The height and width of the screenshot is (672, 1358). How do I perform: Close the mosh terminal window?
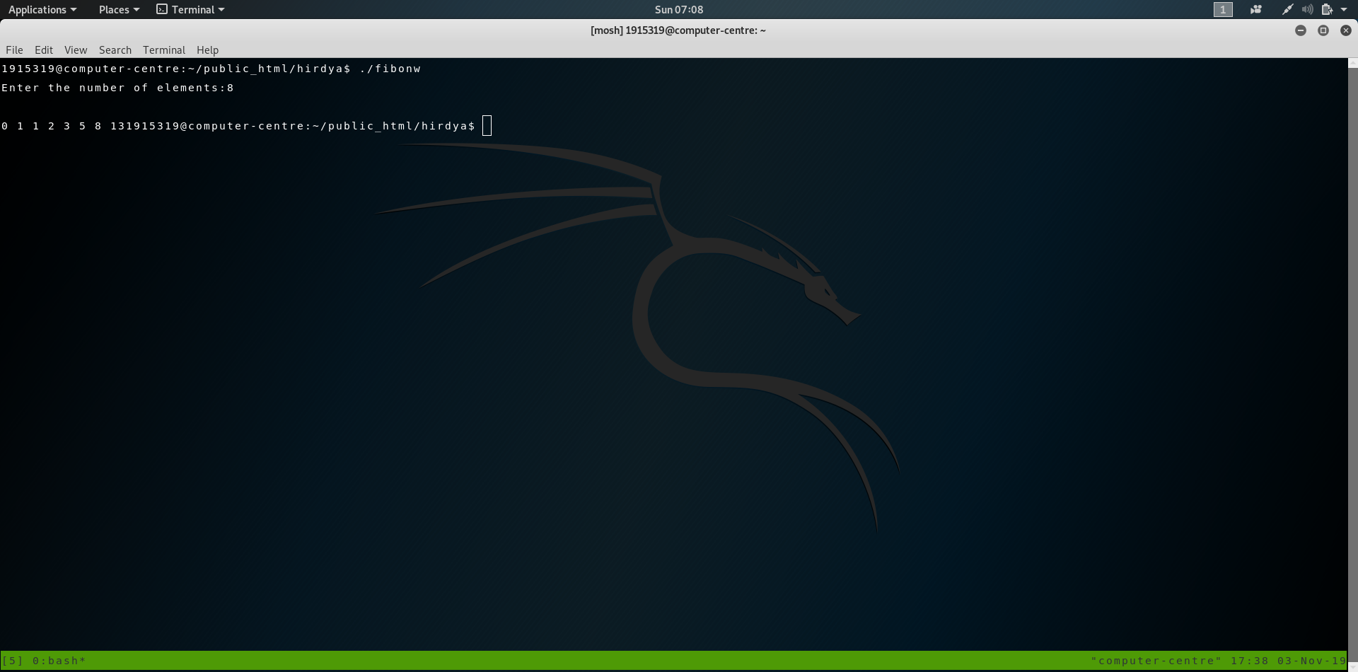click(1346, 30)
